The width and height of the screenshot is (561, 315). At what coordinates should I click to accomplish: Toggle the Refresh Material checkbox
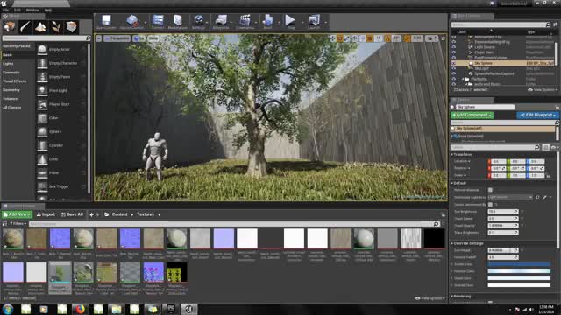(x=490, y=190)
